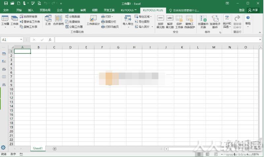This screenshot has width=264, height=157.
Task: Click the touch/mouse mode icon
Action: click(x=24, y=3)
